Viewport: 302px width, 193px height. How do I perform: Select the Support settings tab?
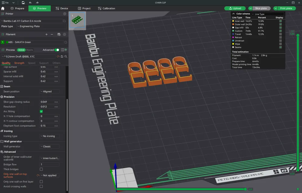tap(44, 63)
